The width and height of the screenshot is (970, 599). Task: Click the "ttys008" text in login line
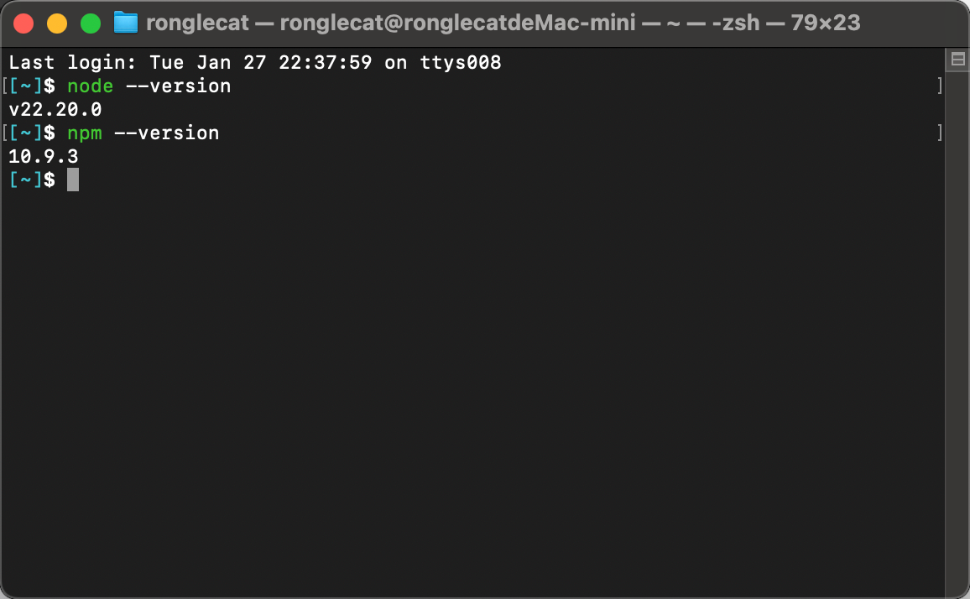click(x=461, y=63)
